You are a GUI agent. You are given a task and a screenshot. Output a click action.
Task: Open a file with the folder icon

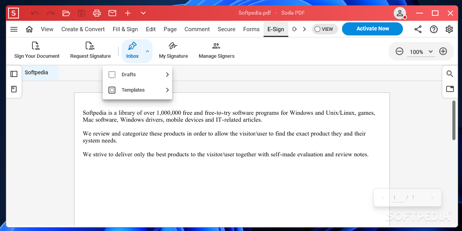[66, 13]
